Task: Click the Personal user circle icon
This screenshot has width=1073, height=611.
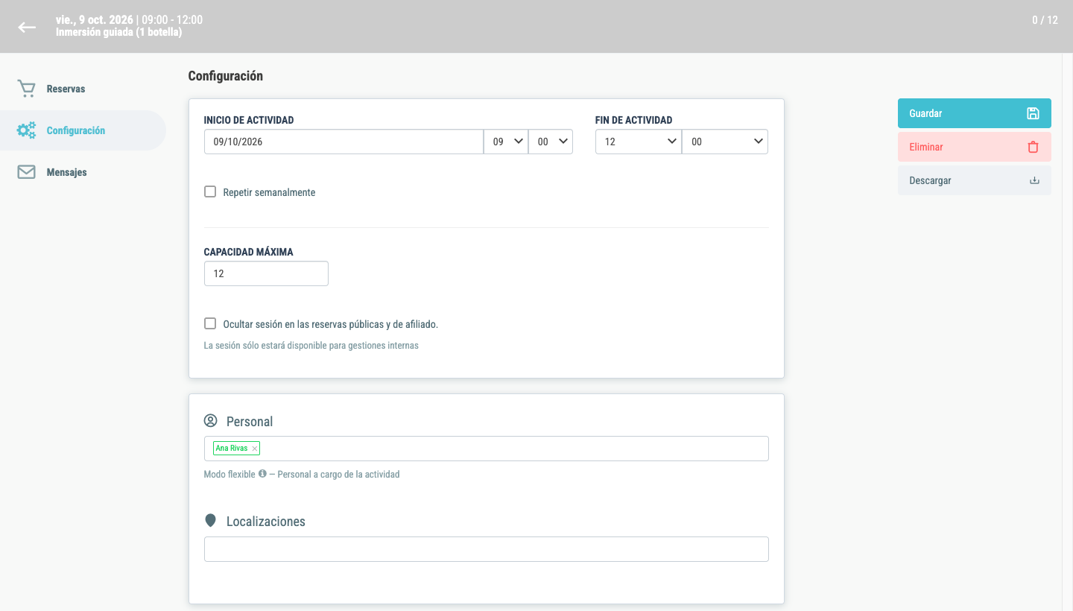Action: [x=211, y=421]
